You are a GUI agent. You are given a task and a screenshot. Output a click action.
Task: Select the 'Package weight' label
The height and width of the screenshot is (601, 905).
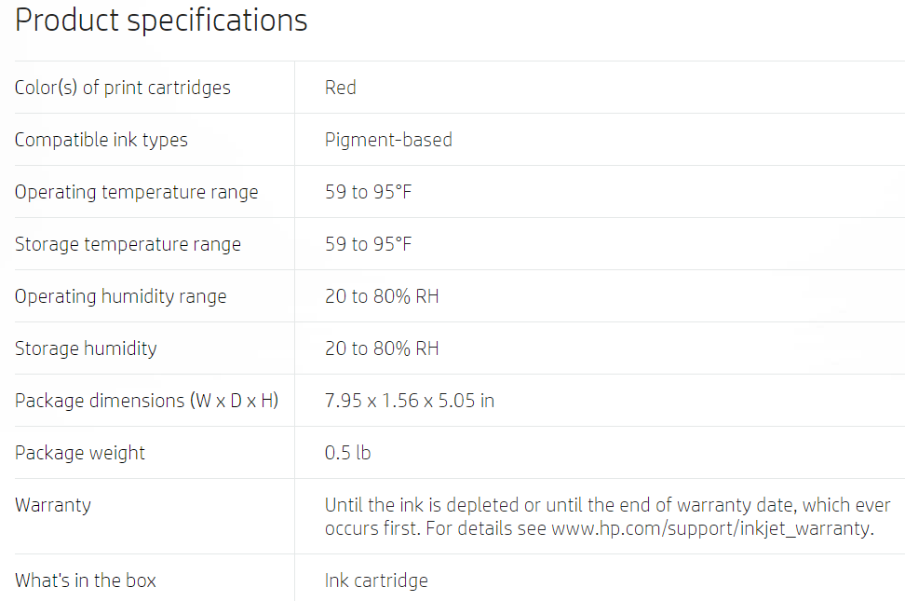point(80,453)
